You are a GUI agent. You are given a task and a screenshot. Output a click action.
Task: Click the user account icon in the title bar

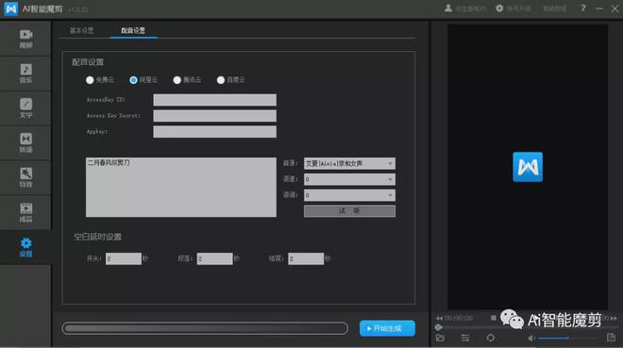pyautogui.click(x=448, y=8)
